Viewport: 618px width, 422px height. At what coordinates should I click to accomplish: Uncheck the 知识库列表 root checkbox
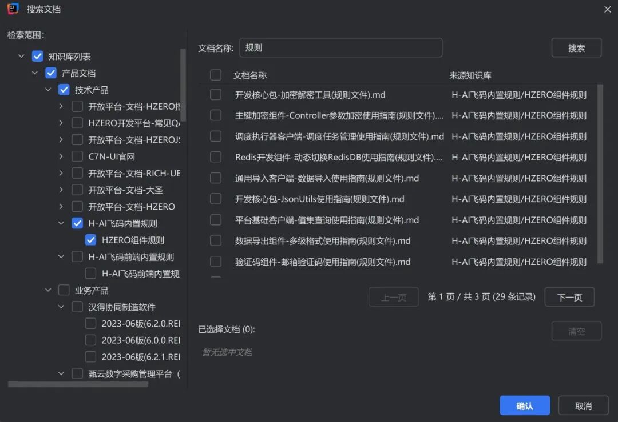37,56
